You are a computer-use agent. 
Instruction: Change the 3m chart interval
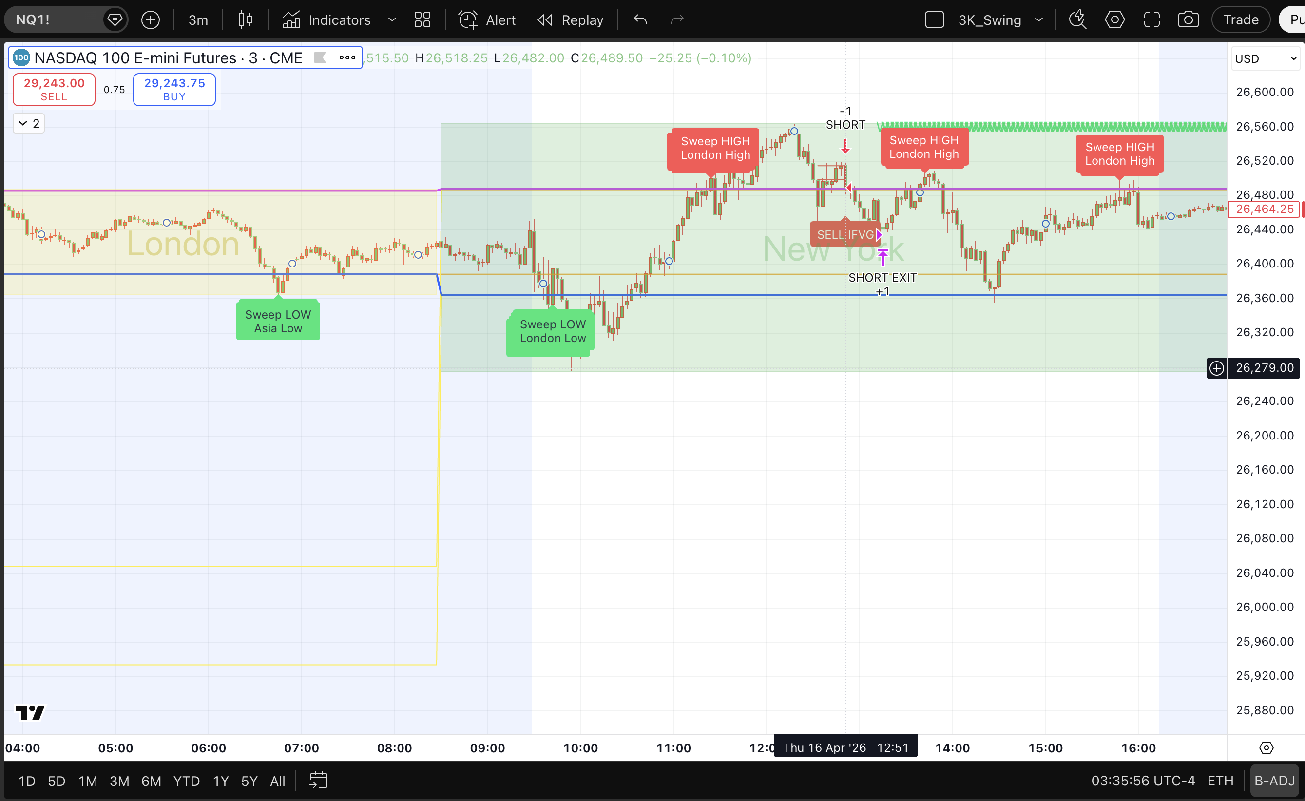[x=198, y=20]
